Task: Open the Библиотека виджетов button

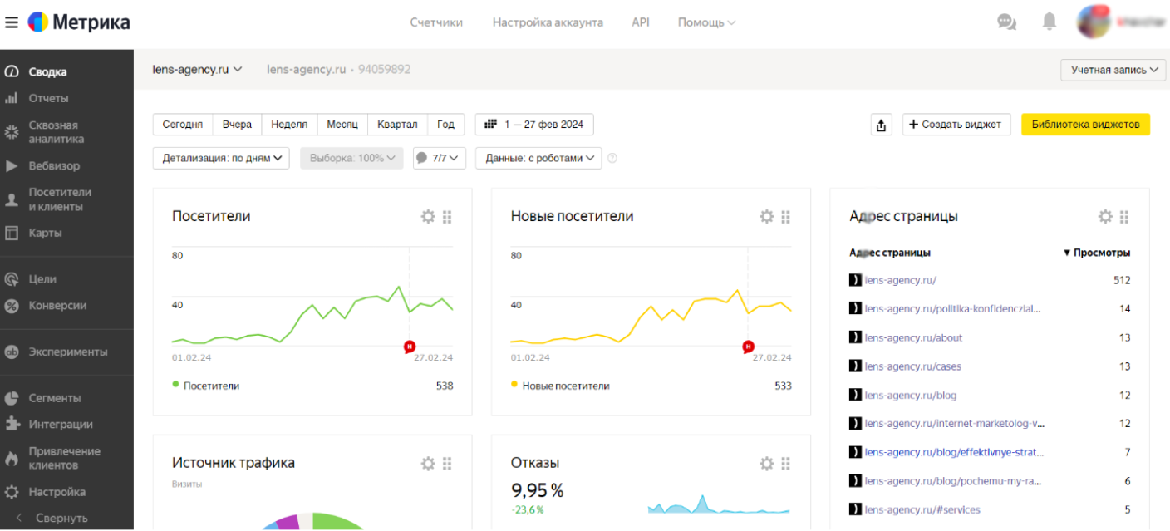Action: (1085, 125)
